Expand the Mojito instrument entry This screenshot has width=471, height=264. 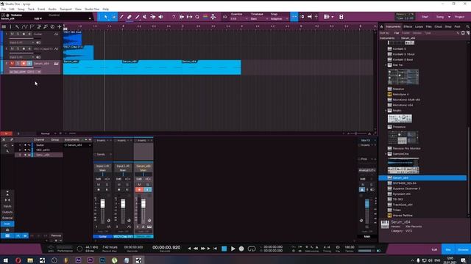tap(386, 111)
